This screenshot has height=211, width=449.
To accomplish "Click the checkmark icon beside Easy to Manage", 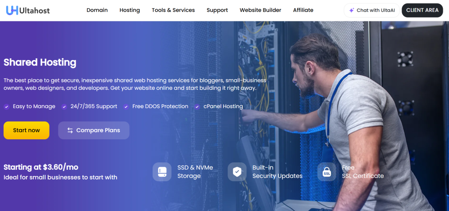I will (7, 107).
